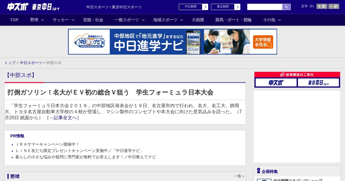Viewport: 345px width, 181px height.
Task: Click arrow next to 中日新聞 button
Action: 205,7
